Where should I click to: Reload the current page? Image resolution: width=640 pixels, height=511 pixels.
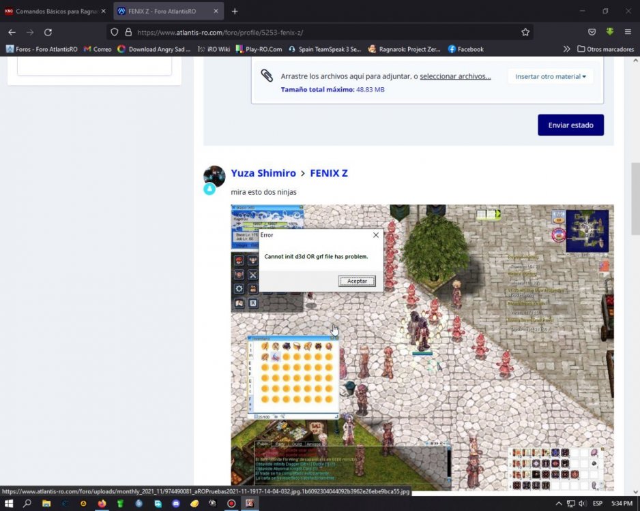tap(47, 31)
